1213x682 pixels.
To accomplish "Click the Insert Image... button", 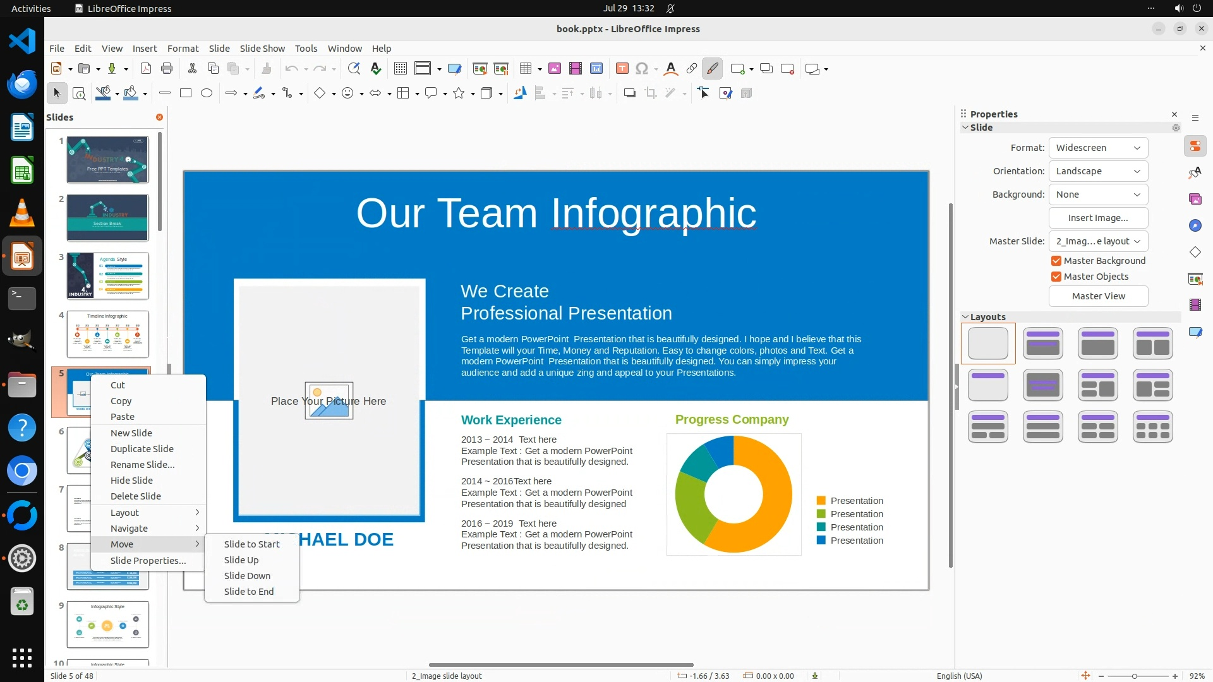I will 1098,218.
